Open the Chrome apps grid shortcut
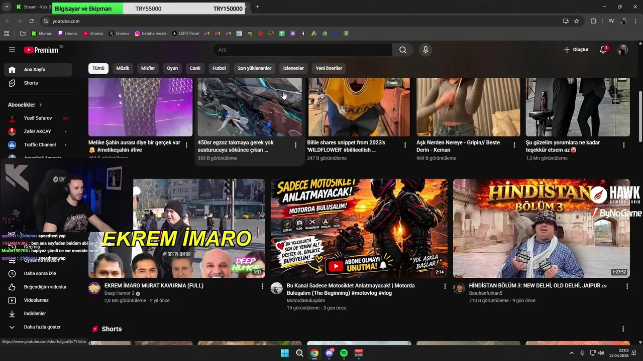The width and height of the screenshot is (643, 361). pos(7,34)
